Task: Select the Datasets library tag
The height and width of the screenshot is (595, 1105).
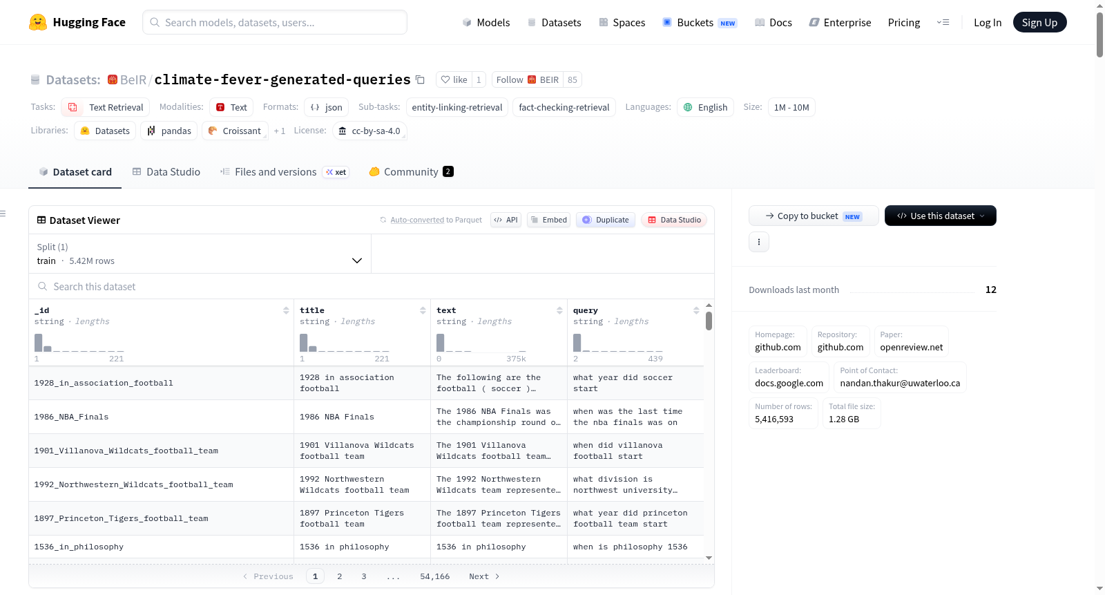Action: pyautogui.click(x=105, y=131)
